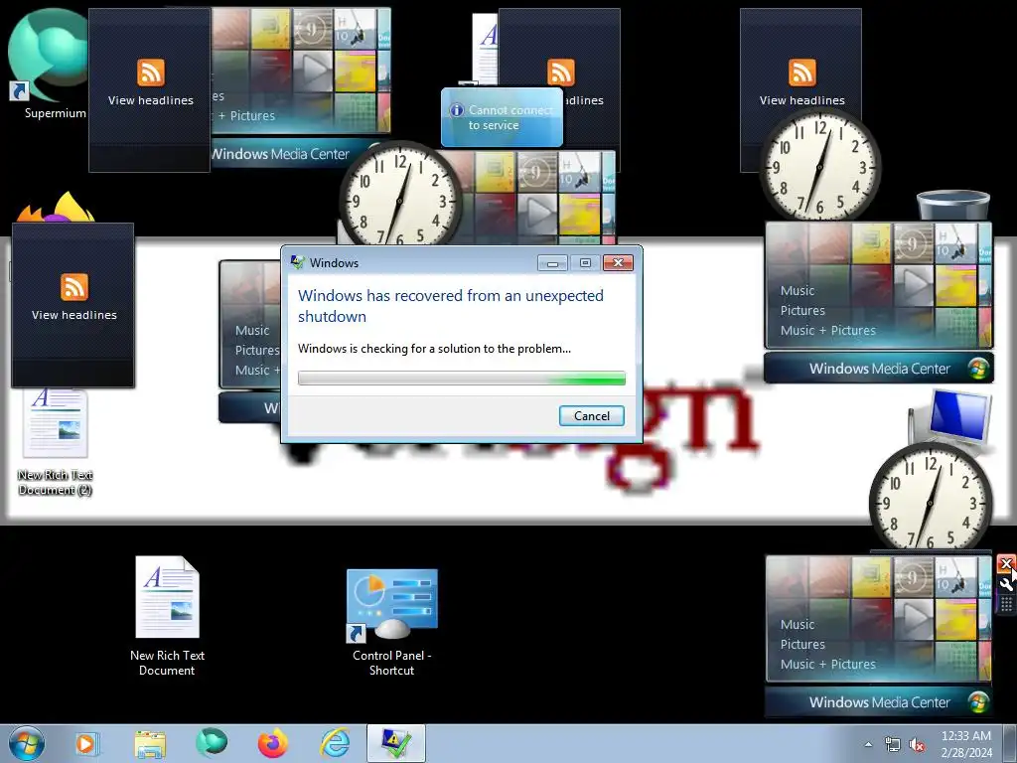
Task: Close the gadget using its orange X
Action: (1006, 564)
